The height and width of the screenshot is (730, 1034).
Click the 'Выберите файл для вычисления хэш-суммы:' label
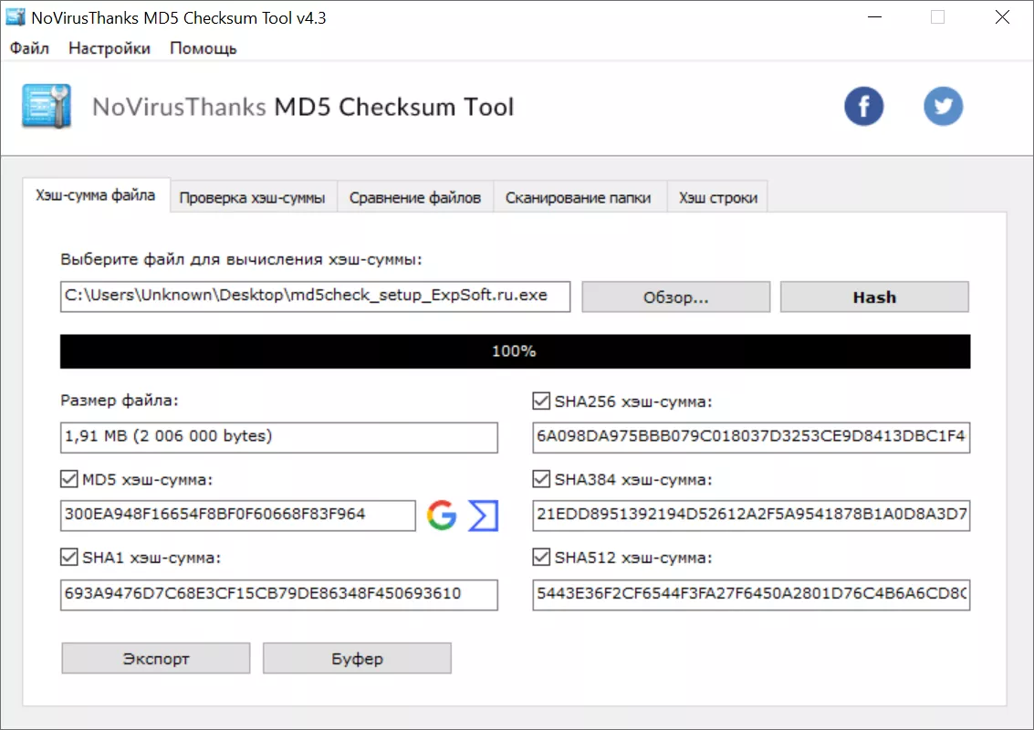(x=241, y=259)
